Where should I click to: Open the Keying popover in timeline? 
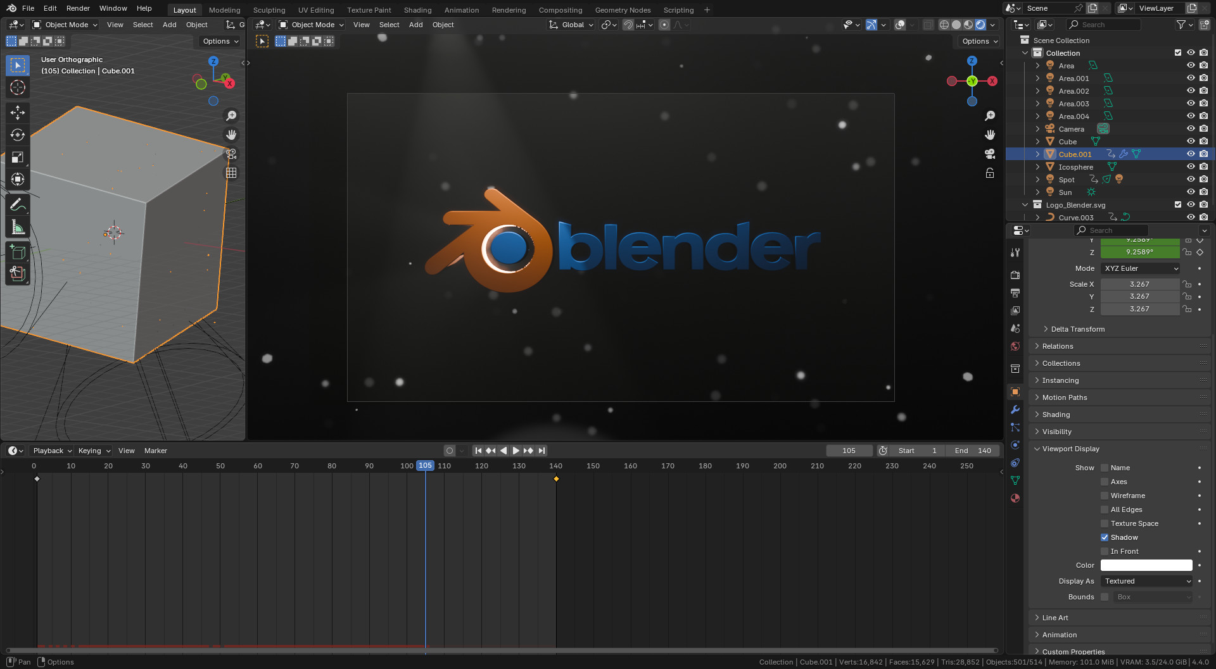click(94, 451)
